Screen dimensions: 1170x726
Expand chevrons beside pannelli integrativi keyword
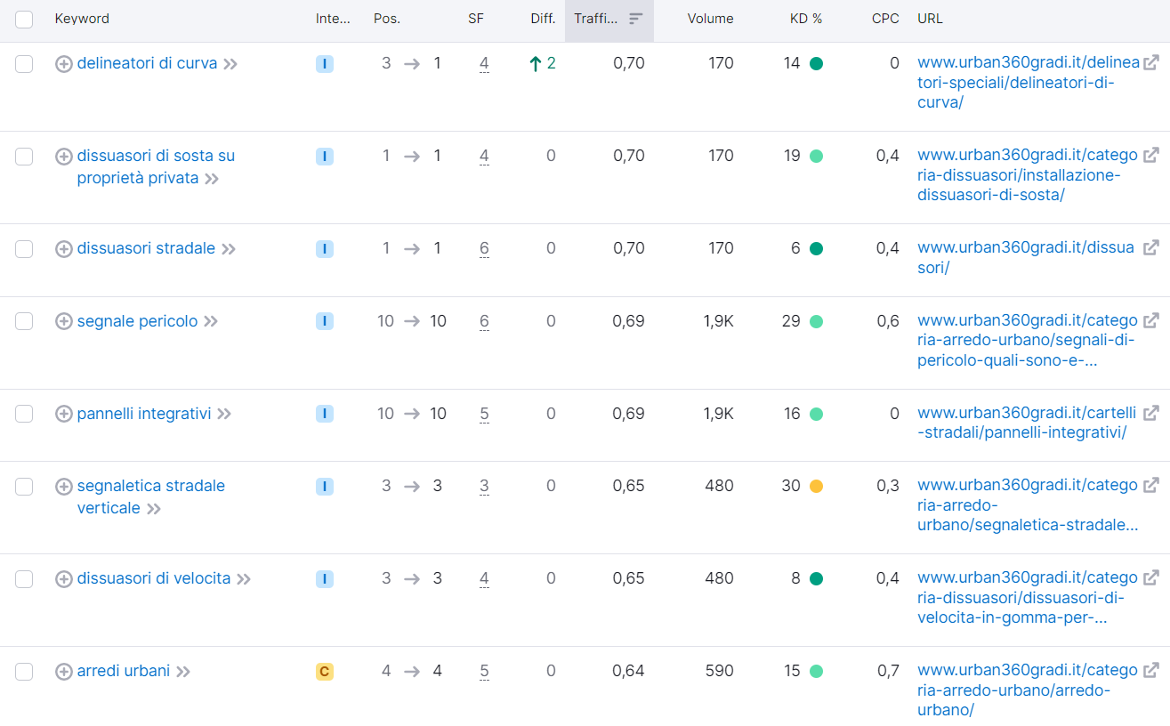click(x=224, y=414)
